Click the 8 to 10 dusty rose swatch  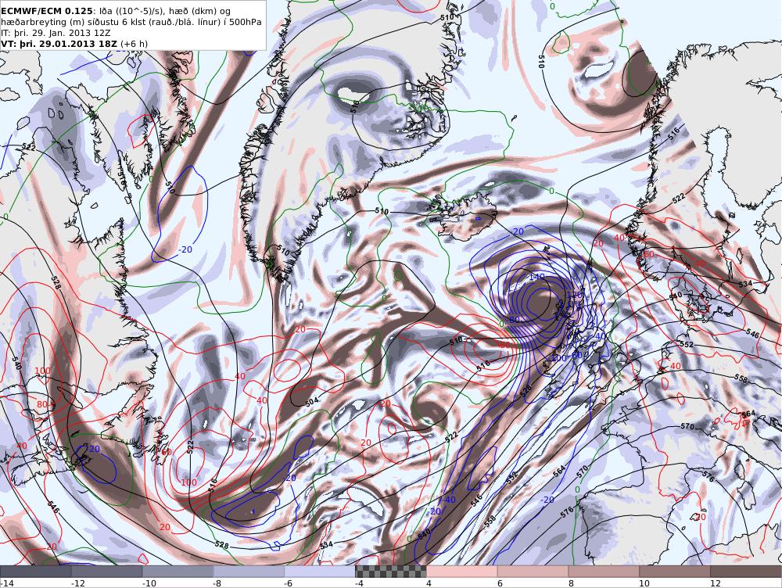[x=604, y=572]
